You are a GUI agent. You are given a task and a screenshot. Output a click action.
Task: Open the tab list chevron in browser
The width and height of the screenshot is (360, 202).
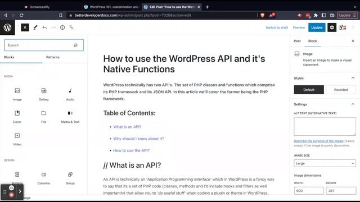point(355,7)
